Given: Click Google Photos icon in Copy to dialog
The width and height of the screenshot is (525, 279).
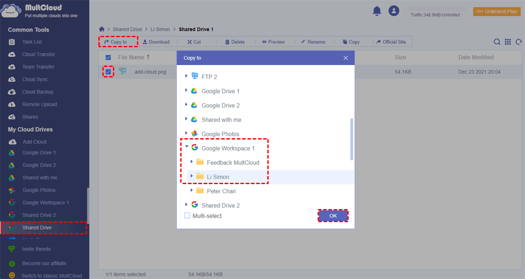Looking at the screenshot, I should pyautogui.click(x=194, y=134).
